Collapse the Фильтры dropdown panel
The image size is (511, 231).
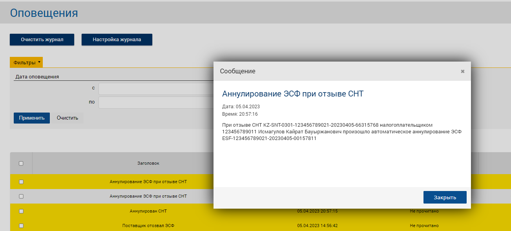click(26, 62)
